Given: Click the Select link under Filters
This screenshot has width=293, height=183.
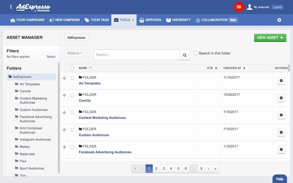Looking at the screenshot, I should pyautogui.click(x=51, y=56).
